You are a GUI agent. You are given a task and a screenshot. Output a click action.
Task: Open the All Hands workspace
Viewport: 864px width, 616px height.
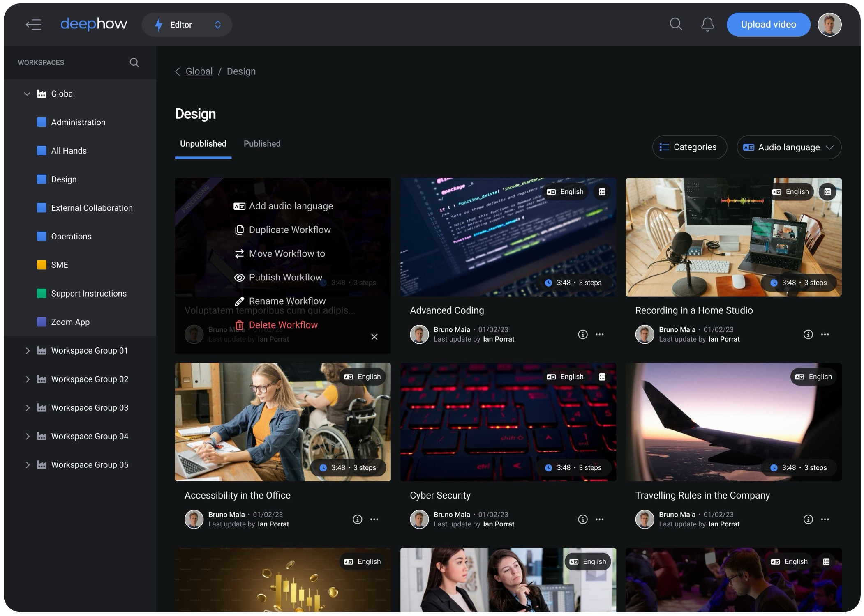pyautogui.click(x=80, y=151)
